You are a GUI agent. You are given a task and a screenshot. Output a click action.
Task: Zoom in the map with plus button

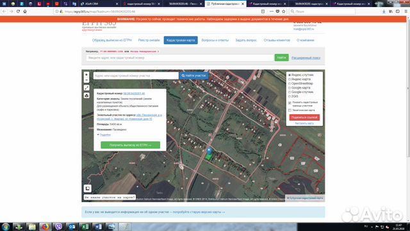click(x=86, y=74)
